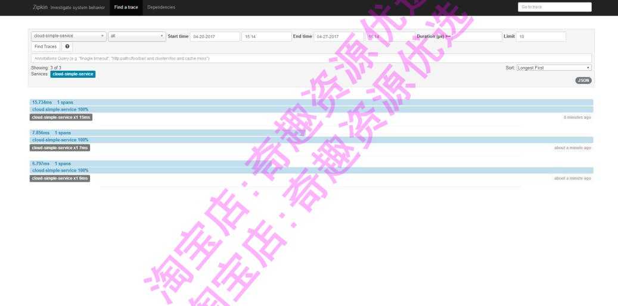The image size is (618, 306).
Task: Open the 15.734ms trace
Action: click(x=311, y=103)
